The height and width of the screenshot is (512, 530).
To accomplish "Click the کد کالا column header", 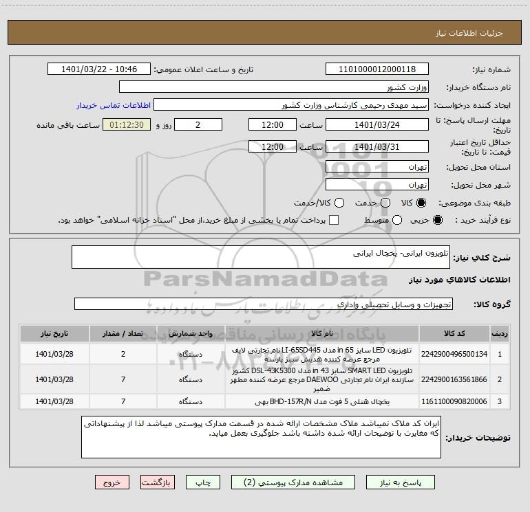I will coord(454,333).
